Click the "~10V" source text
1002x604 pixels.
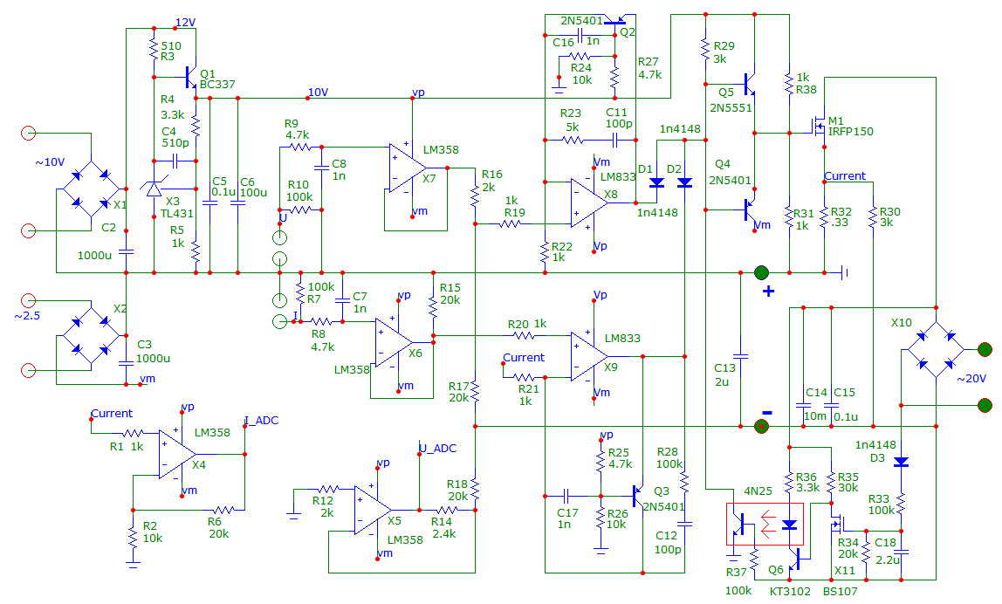coord(50,162)
